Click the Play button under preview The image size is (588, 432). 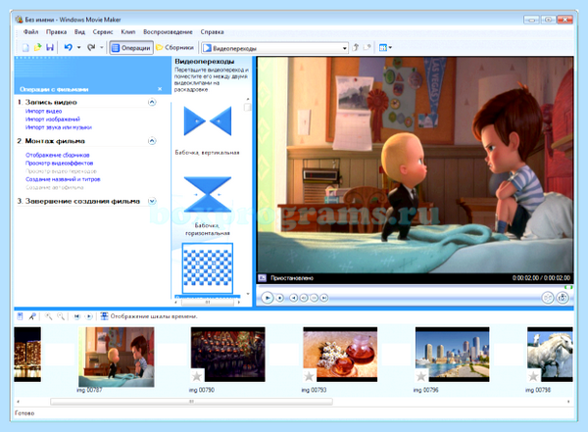[267, 298]
